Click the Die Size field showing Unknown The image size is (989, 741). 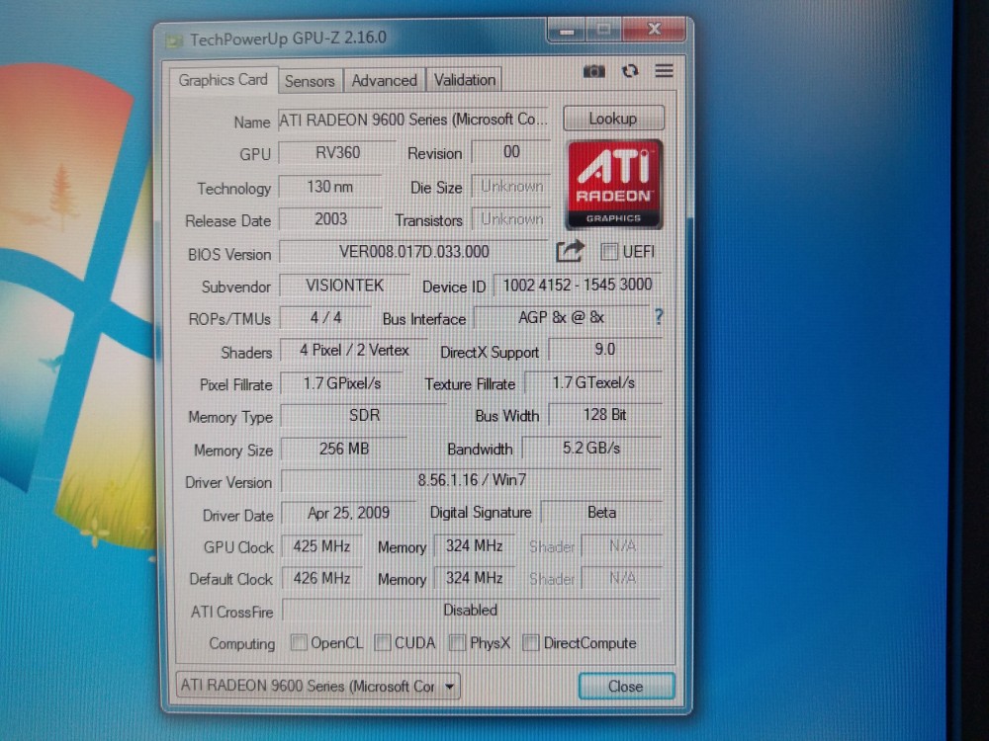click(x=511, y=186)
